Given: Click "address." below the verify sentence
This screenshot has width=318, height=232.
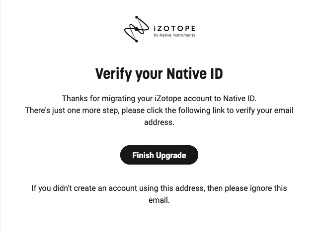Looking at the screenshot, I should click(x=159, y=122).
